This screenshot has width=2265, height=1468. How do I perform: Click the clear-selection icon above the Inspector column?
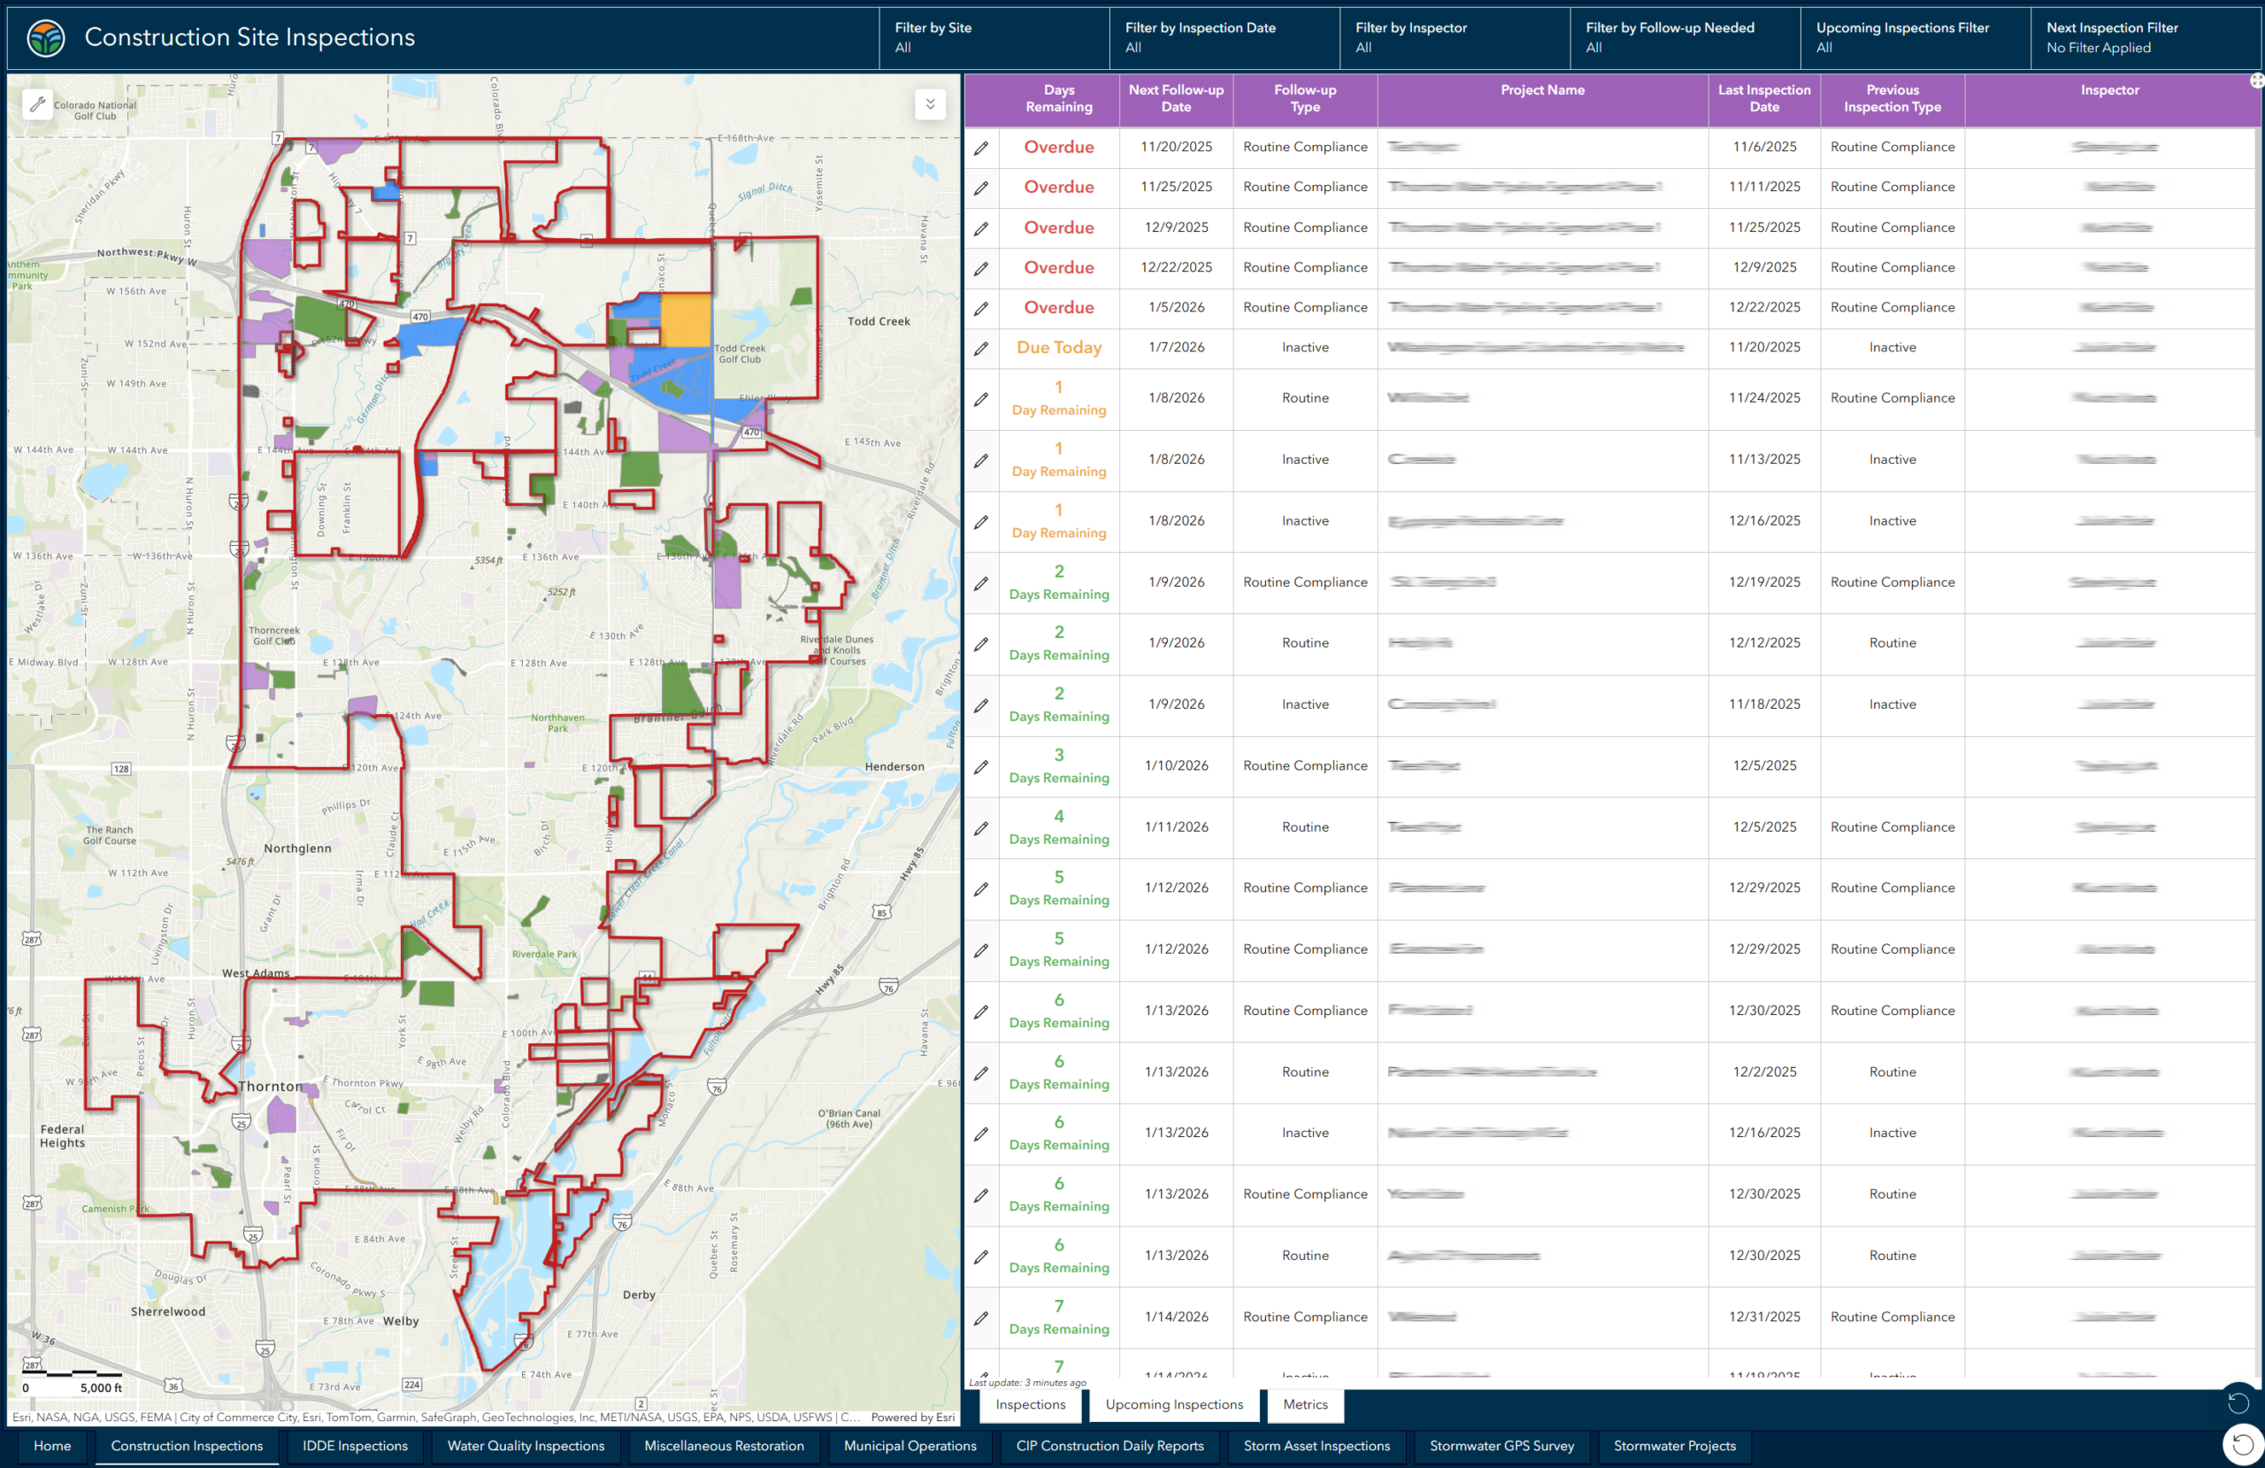tap(2255, 80)
